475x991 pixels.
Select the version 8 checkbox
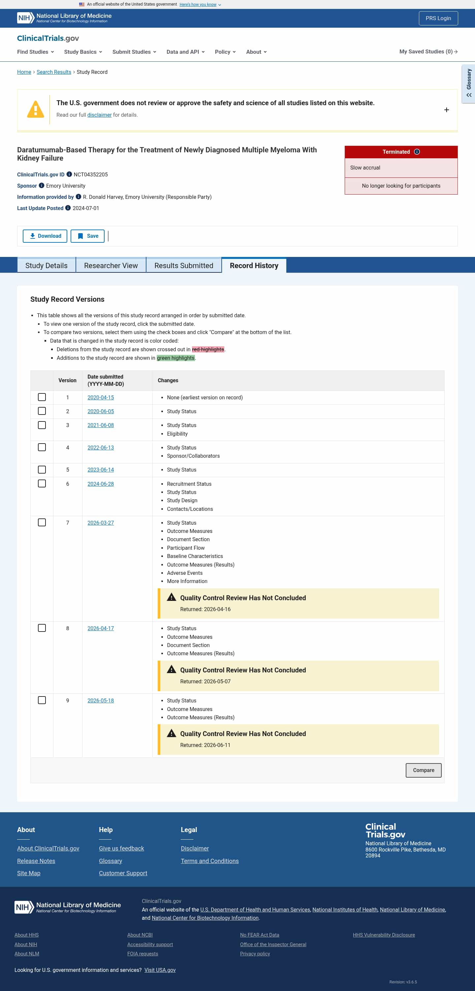42,628
